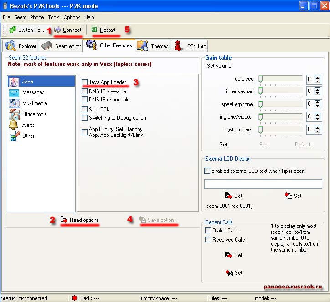Click the Explorer tab magnifier icon
The height and width of the screenshot is (302, 330).
(x=10, y=46)
